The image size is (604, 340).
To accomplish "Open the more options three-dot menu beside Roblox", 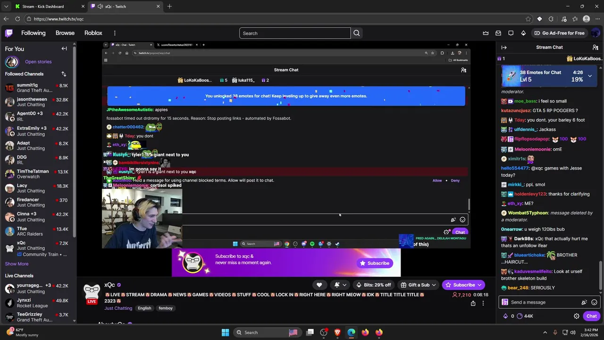I will pos(115,33).
